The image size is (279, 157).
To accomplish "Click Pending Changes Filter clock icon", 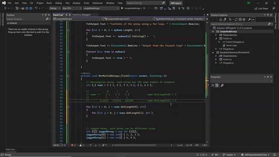I will pos(230,19).
